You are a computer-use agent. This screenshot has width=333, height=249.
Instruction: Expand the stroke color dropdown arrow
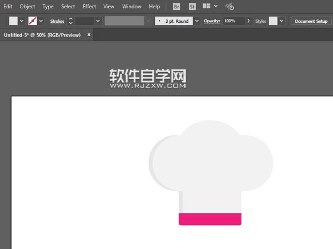pyautogui.click(x=41, y=21)
